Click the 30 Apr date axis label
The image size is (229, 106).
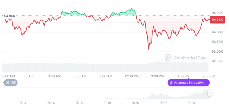pos(29,76)
